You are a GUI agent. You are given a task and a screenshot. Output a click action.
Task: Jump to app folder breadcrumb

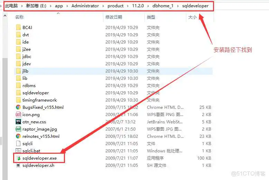click(x=59, y=6)
